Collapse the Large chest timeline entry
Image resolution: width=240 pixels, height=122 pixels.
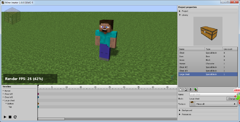pos(3,100)
